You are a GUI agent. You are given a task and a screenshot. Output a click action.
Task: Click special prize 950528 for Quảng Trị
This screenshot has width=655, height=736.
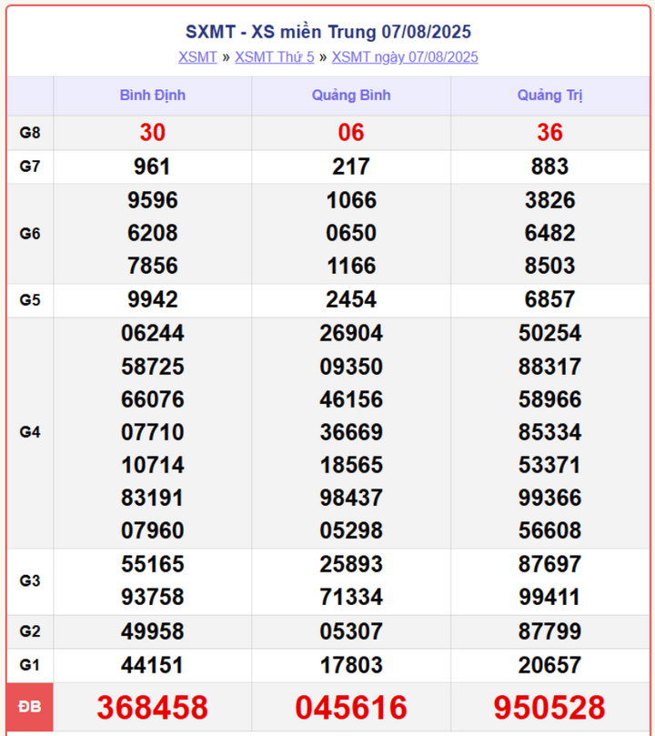[549, 708]
